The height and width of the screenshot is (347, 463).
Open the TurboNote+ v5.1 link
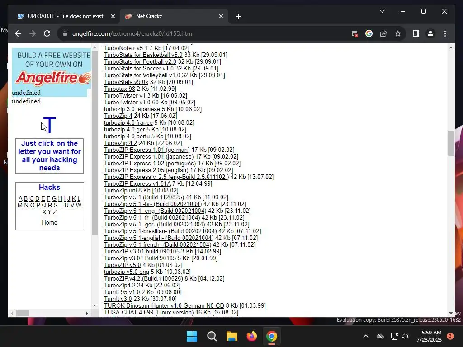coord(126,48)
